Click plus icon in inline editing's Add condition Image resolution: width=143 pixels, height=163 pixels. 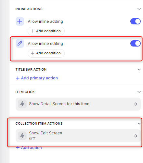[x=32, y=53]
